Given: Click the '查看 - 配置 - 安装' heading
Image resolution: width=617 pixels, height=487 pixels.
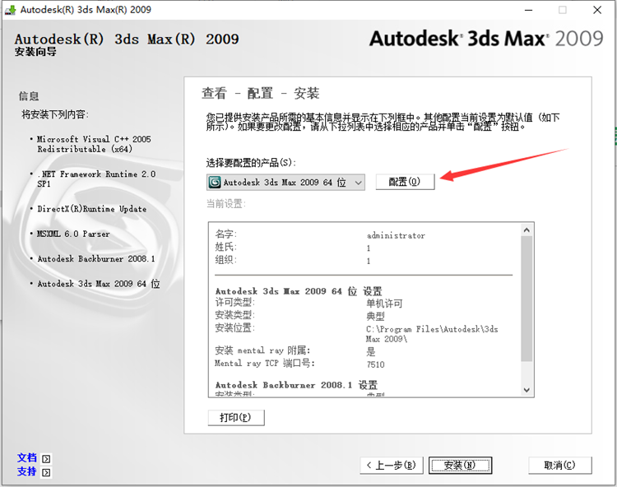Looking at the screenshot, I should tap(261, 93).
